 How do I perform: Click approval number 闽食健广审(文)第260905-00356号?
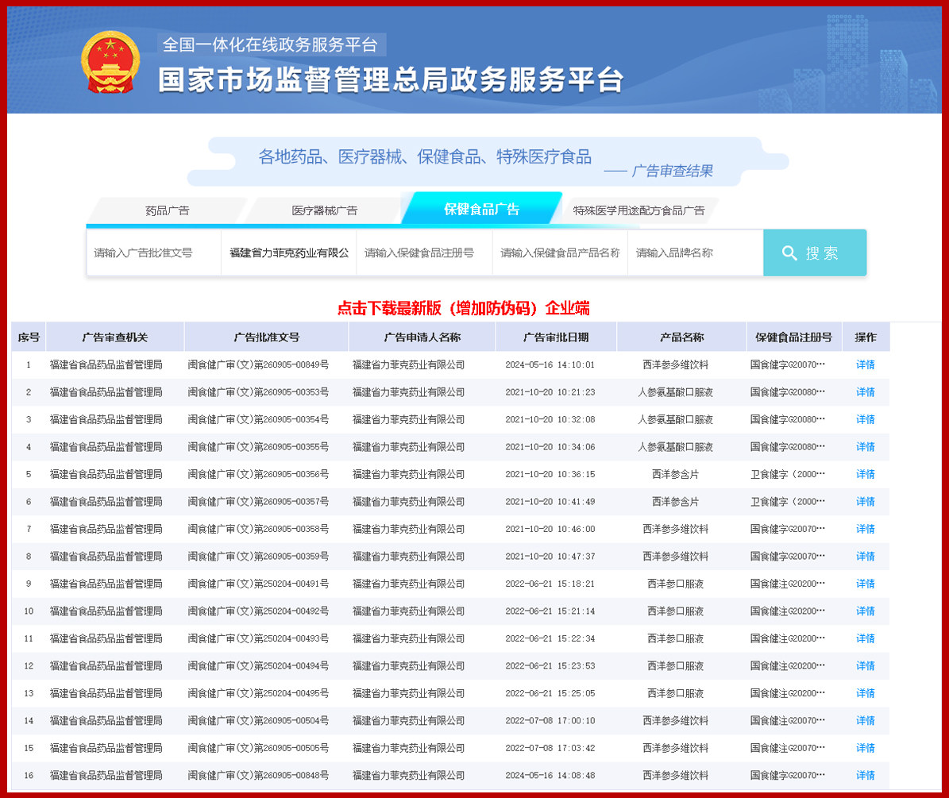coord(258,474)
